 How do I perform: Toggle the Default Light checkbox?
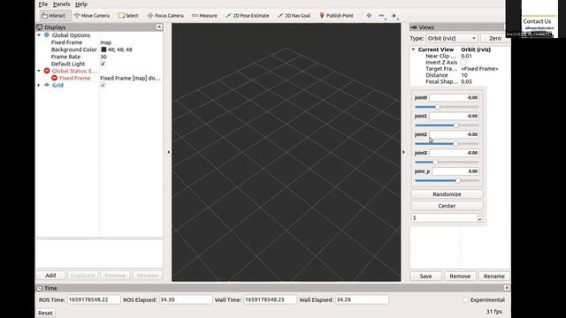pos(103,64)
